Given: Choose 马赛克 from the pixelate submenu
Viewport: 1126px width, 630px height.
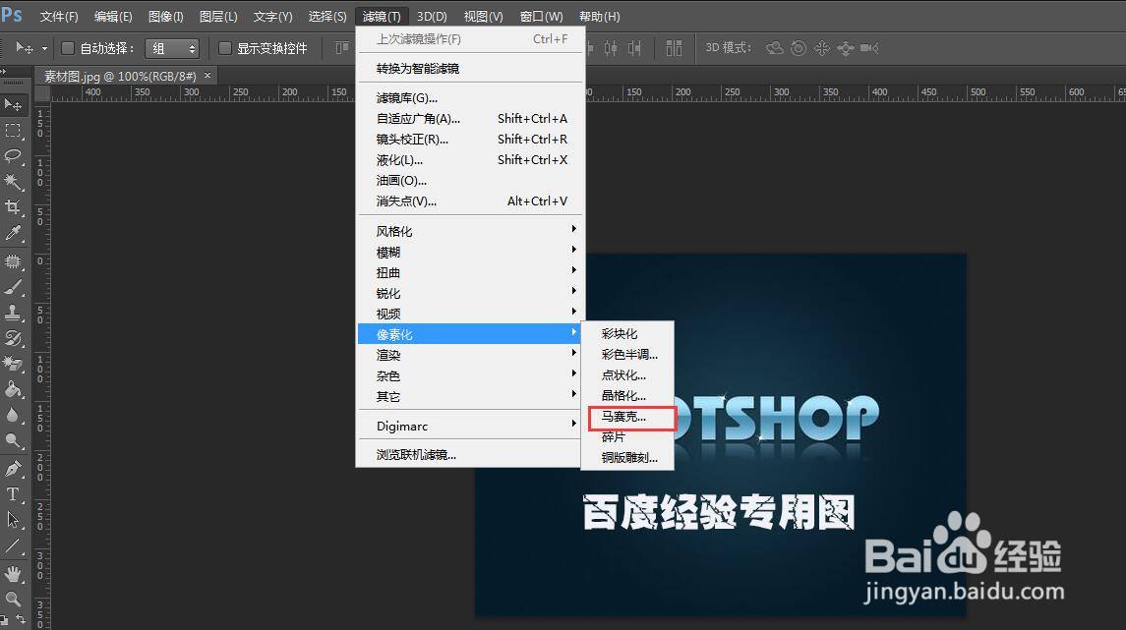Looking at the screenshot, I should [x=623, y=417].
